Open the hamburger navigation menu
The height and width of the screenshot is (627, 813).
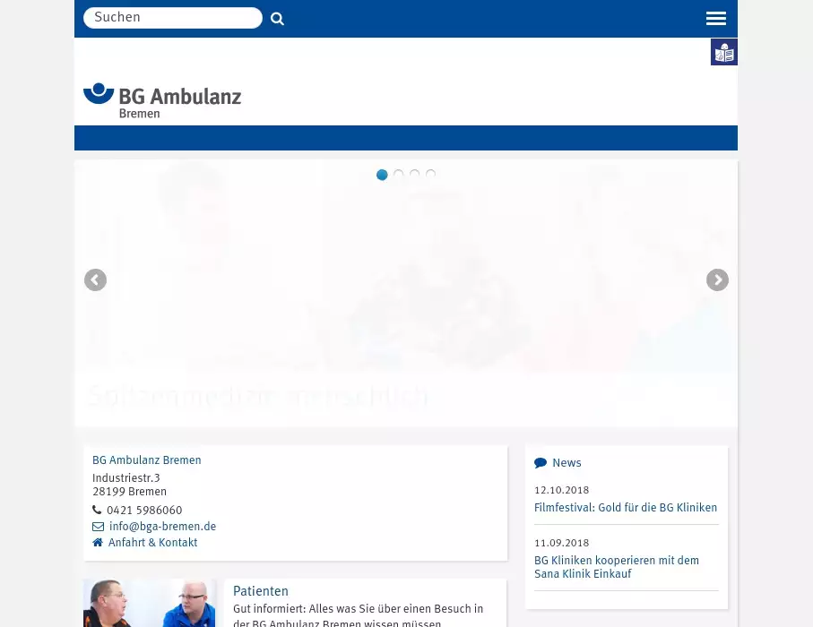[x=715, y=19]
